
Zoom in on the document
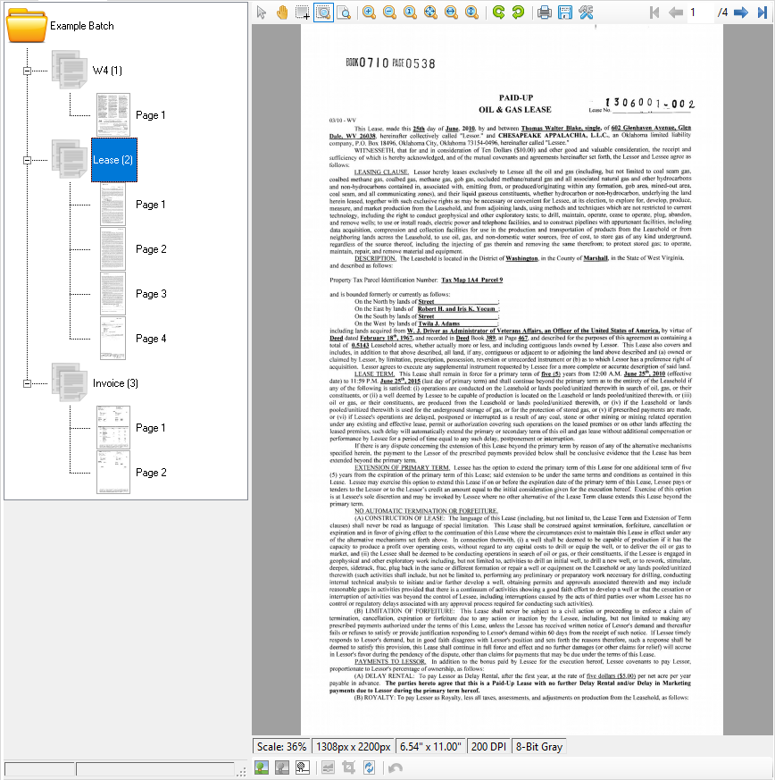(369, 12)
